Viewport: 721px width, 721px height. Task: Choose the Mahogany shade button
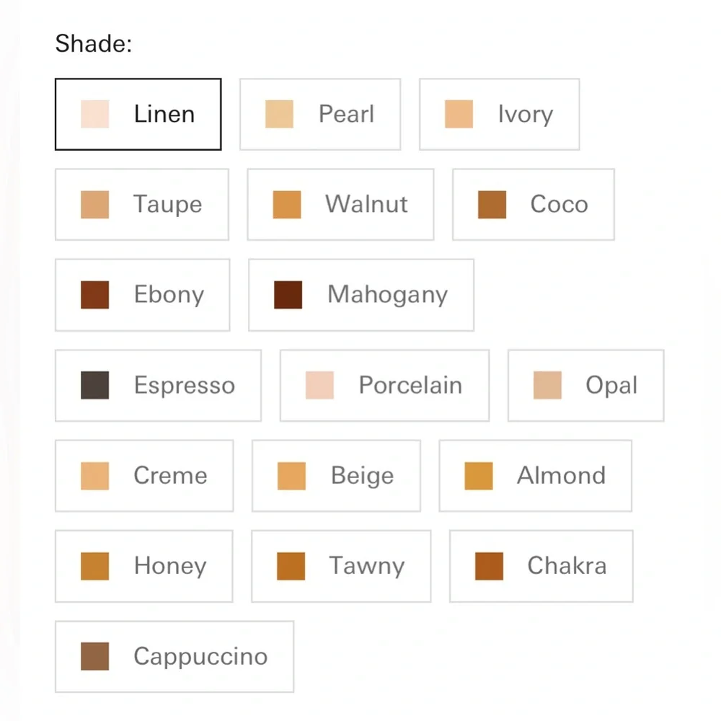361,295
